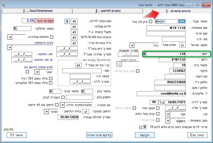Viewport: 213px width, 143px height.
Task: Open the מין dropdown showing זכר
Action: coord(168,114)
